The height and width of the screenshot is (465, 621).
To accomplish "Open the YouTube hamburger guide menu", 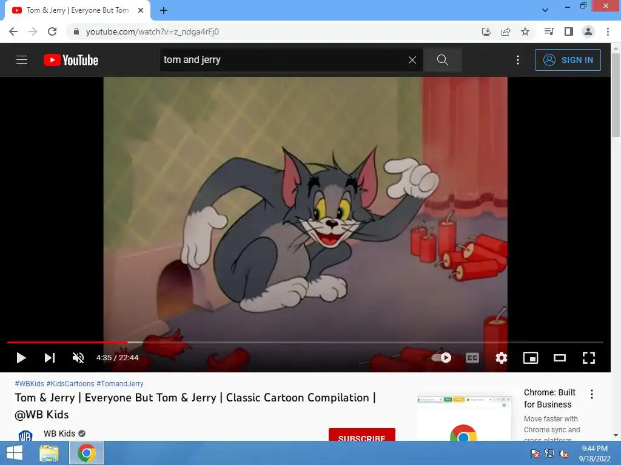I will pos(22,60).
